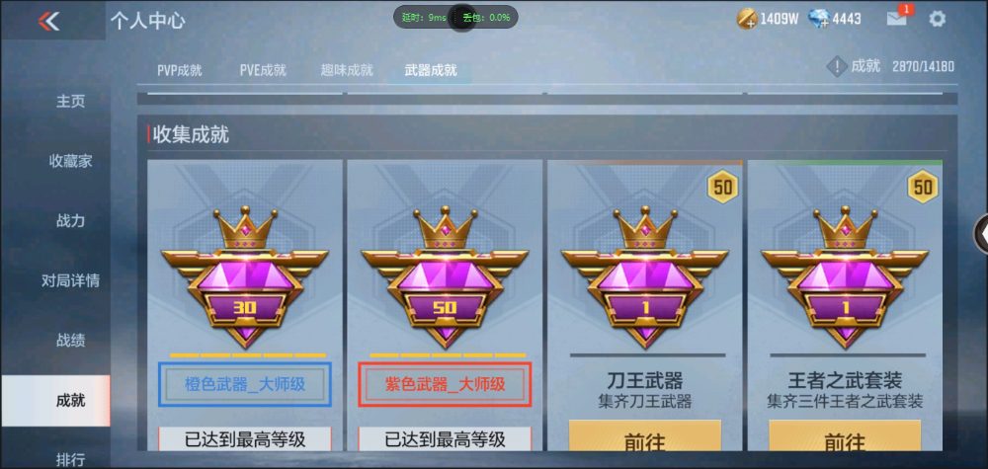Click the latency and packet loss indicator
The height and width of the screenshot is (469, 988).
point(455,18)
